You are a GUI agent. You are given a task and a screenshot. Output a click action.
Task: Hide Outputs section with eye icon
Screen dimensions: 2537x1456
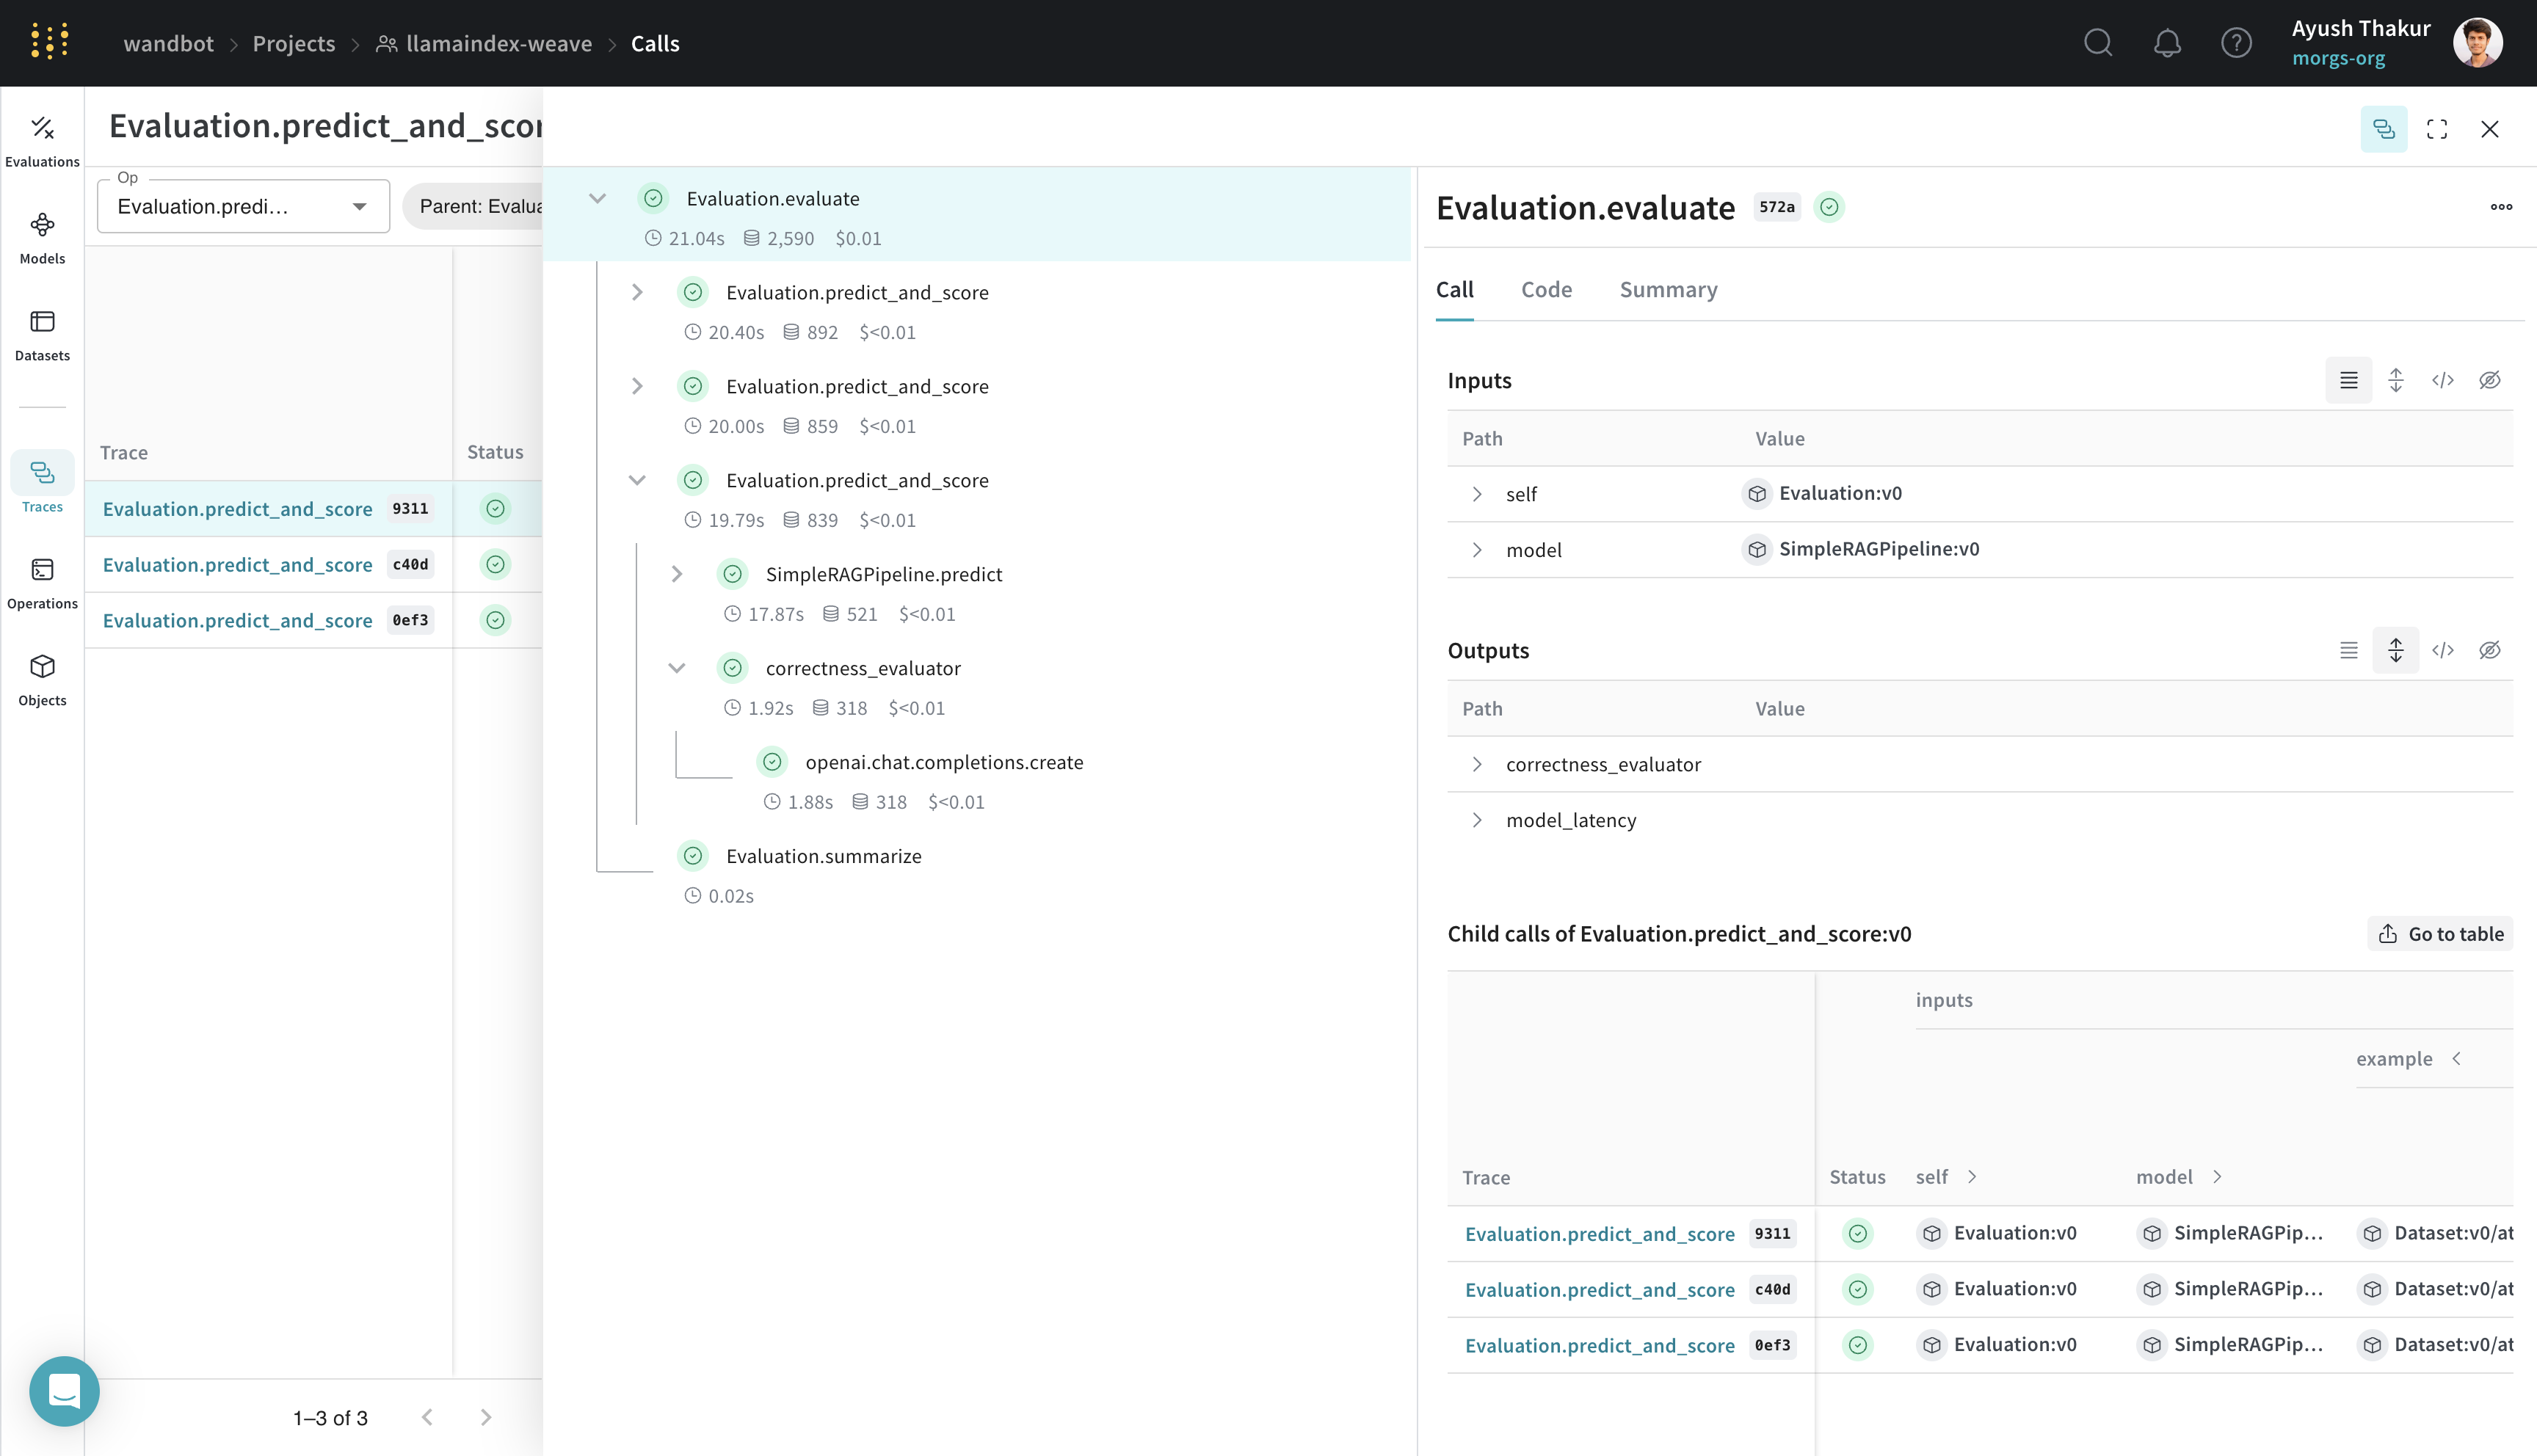(x=2490, y=650)
